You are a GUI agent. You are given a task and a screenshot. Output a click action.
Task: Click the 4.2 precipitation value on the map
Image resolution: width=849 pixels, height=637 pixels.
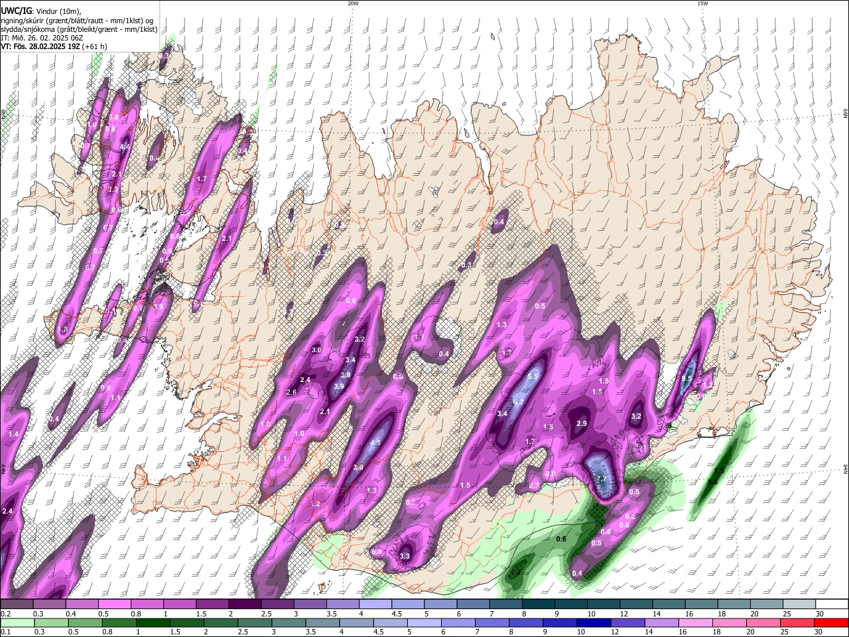375,443
